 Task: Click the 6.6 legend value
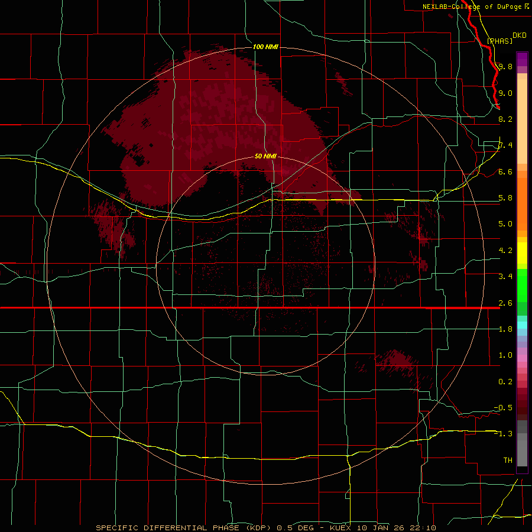tap(505, 171)
